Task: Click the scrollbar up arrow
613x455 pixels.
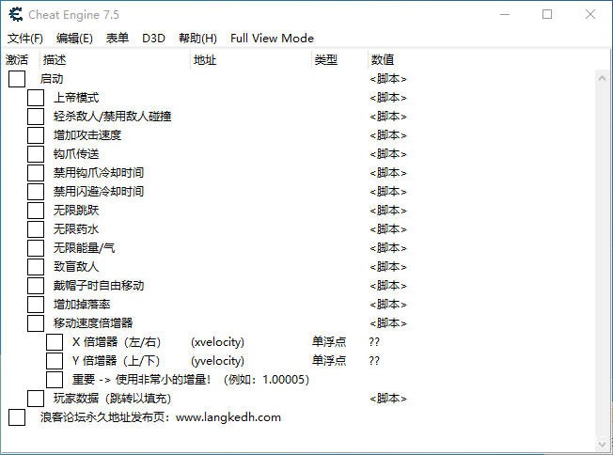Action: tap(602, 78)
